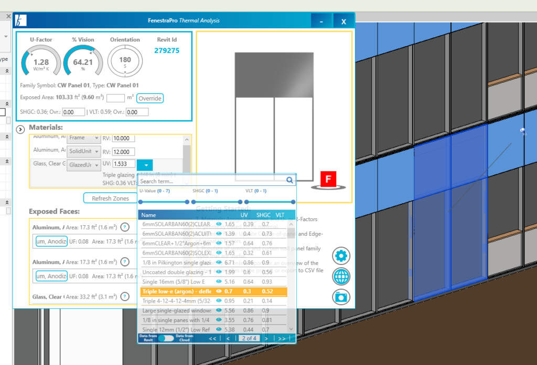Click the search magnifier in glazing list
Viewport: 537px width, 365px height.
pos(289,180)
